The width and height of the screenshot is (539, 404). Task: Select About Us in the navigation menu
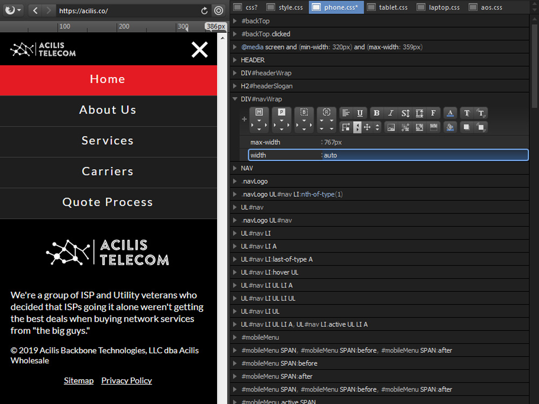[x=108, y=110]
